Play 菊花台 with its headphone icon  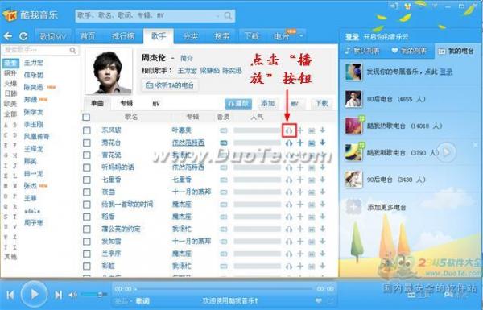(289, 143)
